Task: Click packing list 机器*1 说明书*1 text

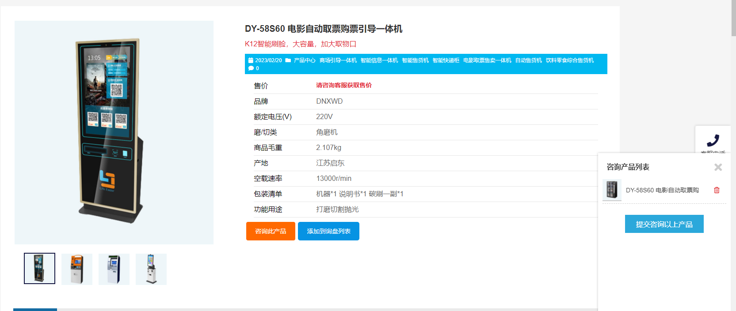Action: (x=360, y=194)
